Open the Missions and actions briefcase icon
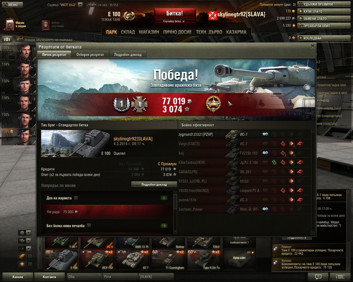 (10, 25)
